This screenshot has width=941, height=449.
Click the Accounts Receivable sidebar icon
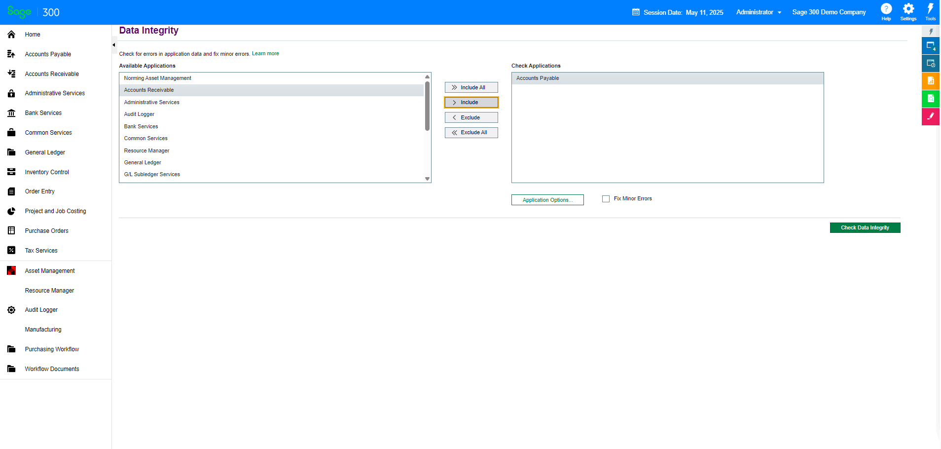click(11, 74)
